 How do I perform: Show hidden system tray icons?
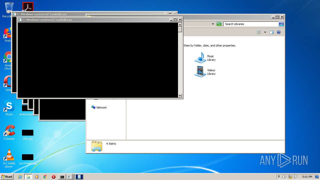(279, 177)
